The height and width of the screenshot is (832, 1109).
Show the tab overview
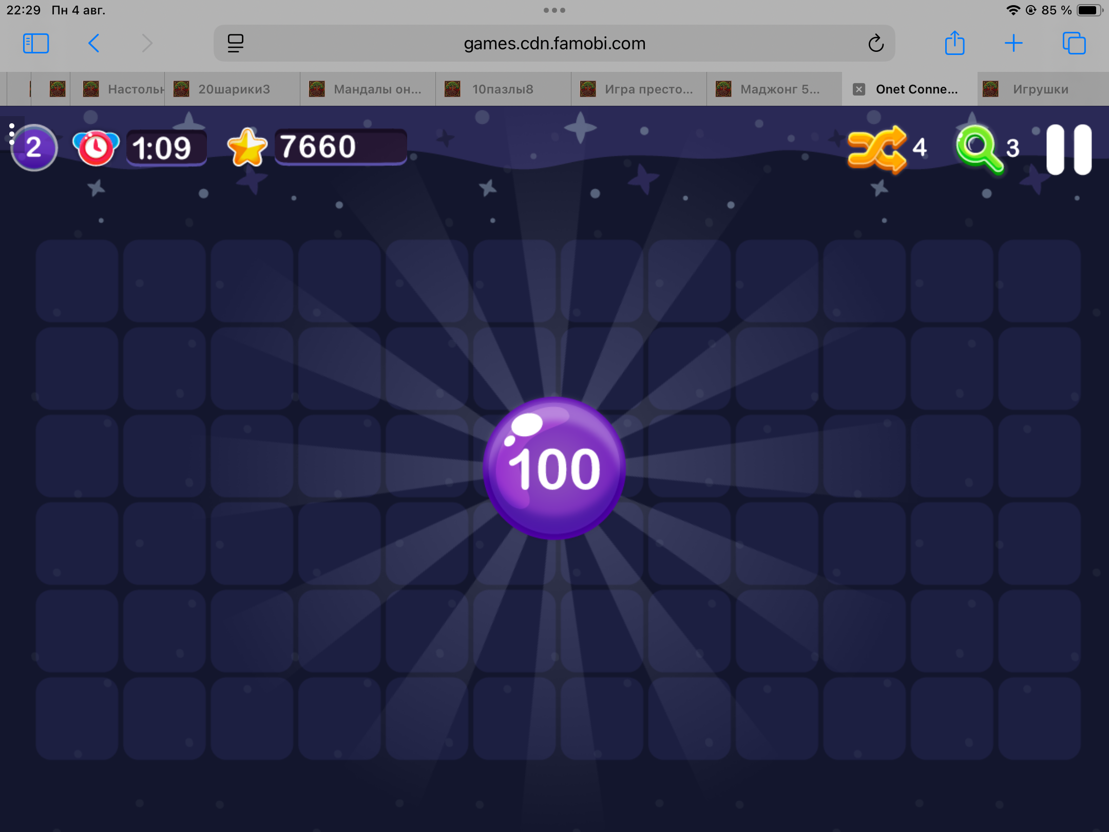tap(1074, 43)
